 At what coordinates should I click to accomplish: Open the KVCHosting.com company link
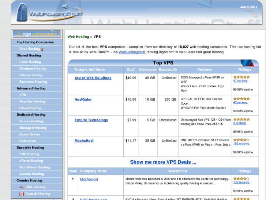click(x=94, y=199)
